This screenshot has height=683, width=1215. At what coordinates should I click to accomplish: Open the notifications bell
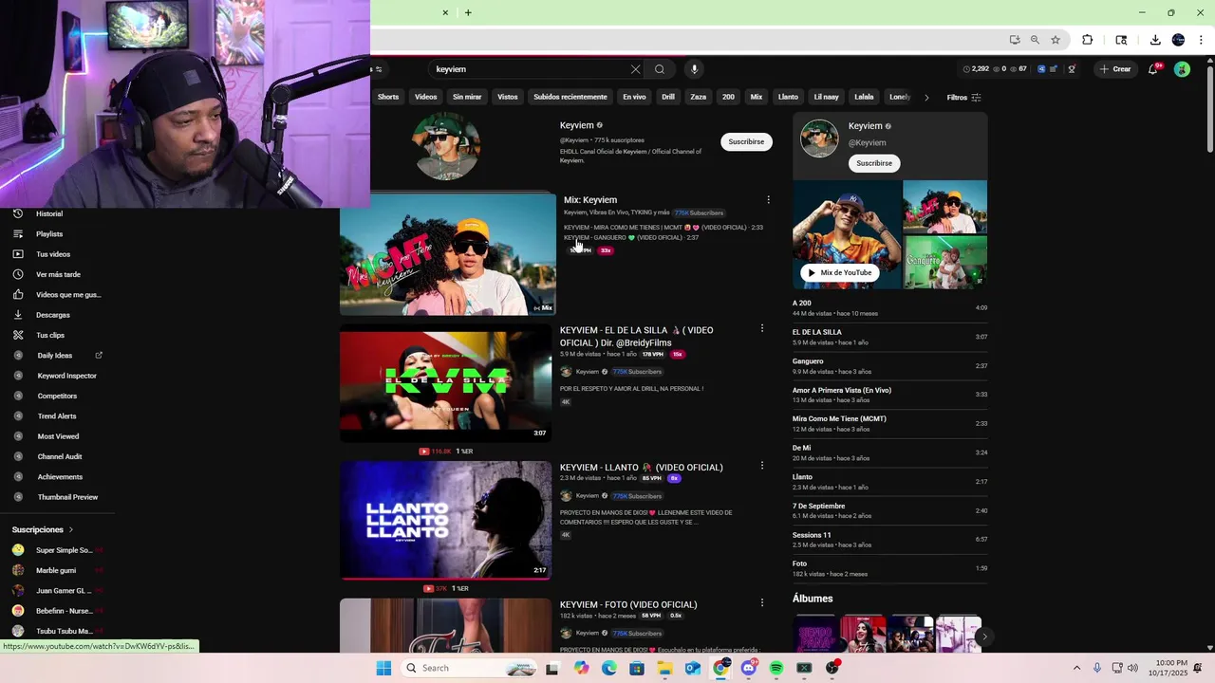pyautogui.click(x=1153, y=69)
